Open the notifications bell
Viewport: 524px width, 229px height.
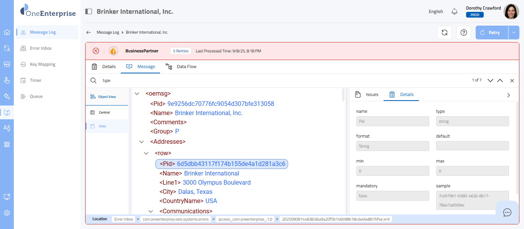click(455, 11)
